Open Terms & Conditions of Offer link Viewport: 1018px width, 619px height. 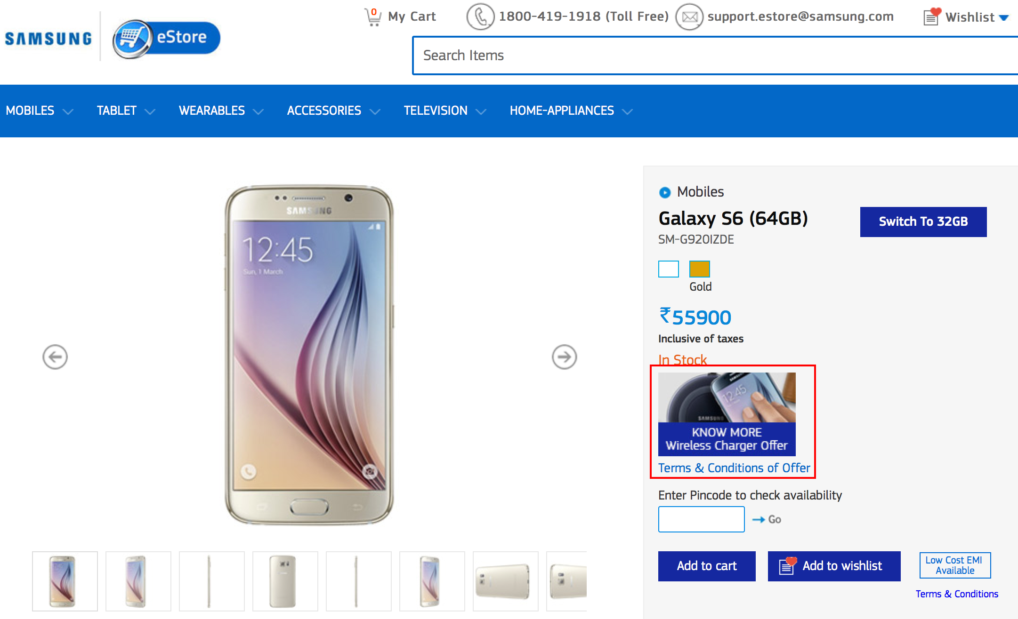734,468
